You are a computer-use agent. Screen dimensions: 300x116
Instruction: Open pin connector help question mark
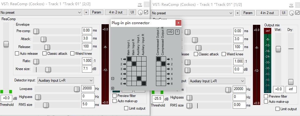click(x=177, y=32)
